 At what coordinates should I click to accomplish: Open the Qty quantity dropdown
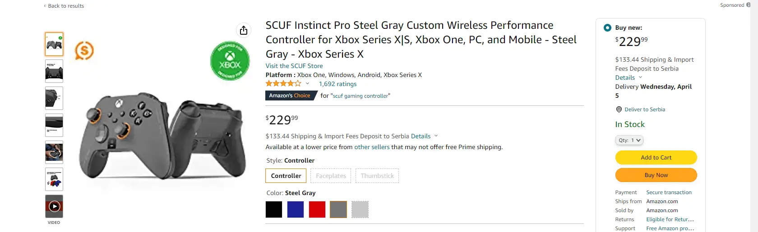tap(629, 140)
